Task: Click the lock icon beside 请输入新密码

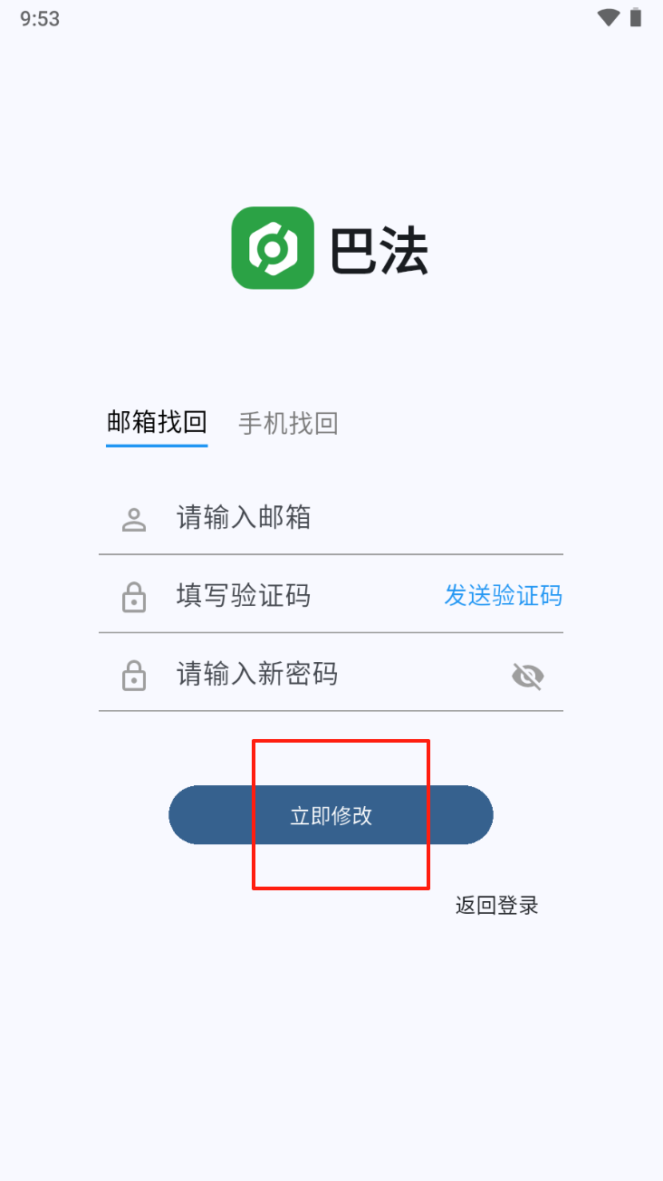Action: [134, 676]
